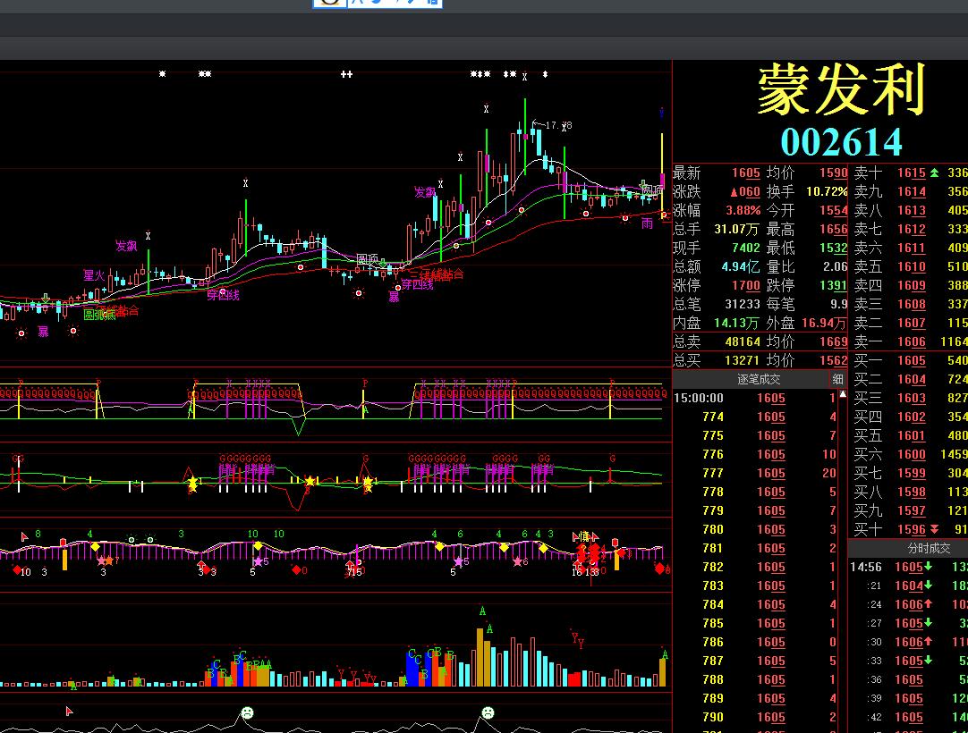The height and width of the screenshot is (733, 968).
Task: Select the 卖一 1606 order row
Action: click(x=909, y=341)
